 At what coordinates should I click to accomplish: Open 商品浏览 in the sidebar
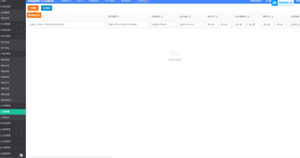[x=13, y=88]
